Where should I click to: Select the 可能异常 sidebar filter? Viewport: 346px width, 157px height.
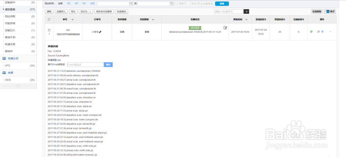coord(18,24)
